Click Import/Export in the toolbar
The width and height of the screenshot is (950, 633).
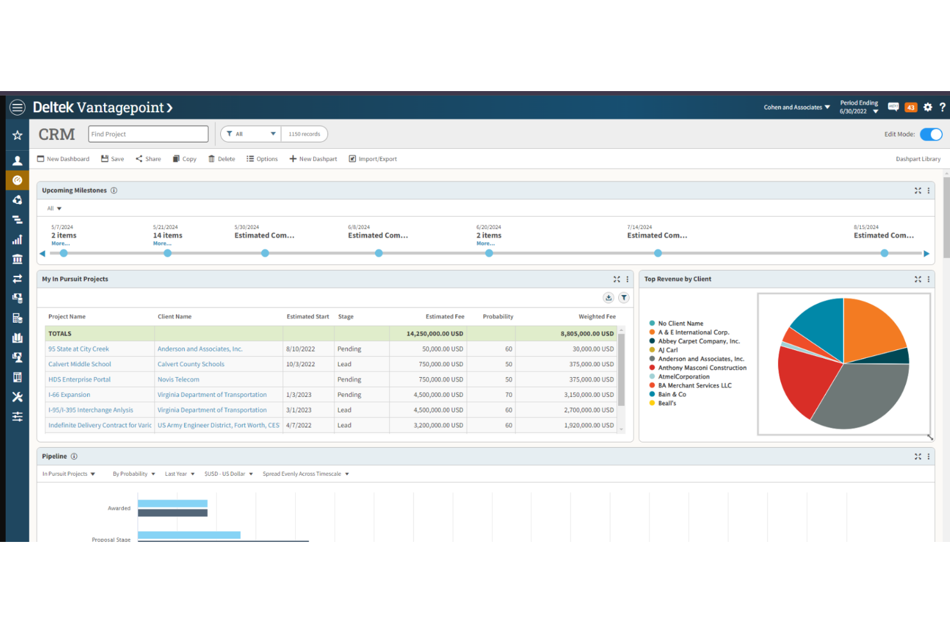click(x=373, y=159)
